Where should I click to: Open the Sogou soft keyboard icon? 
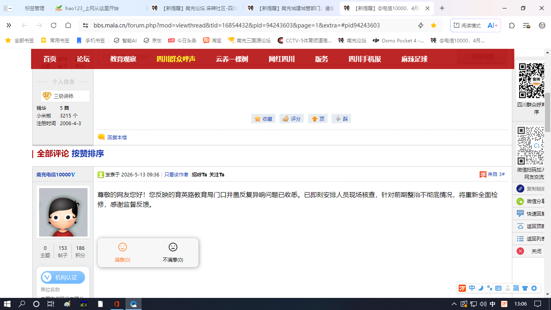point(498,288)
